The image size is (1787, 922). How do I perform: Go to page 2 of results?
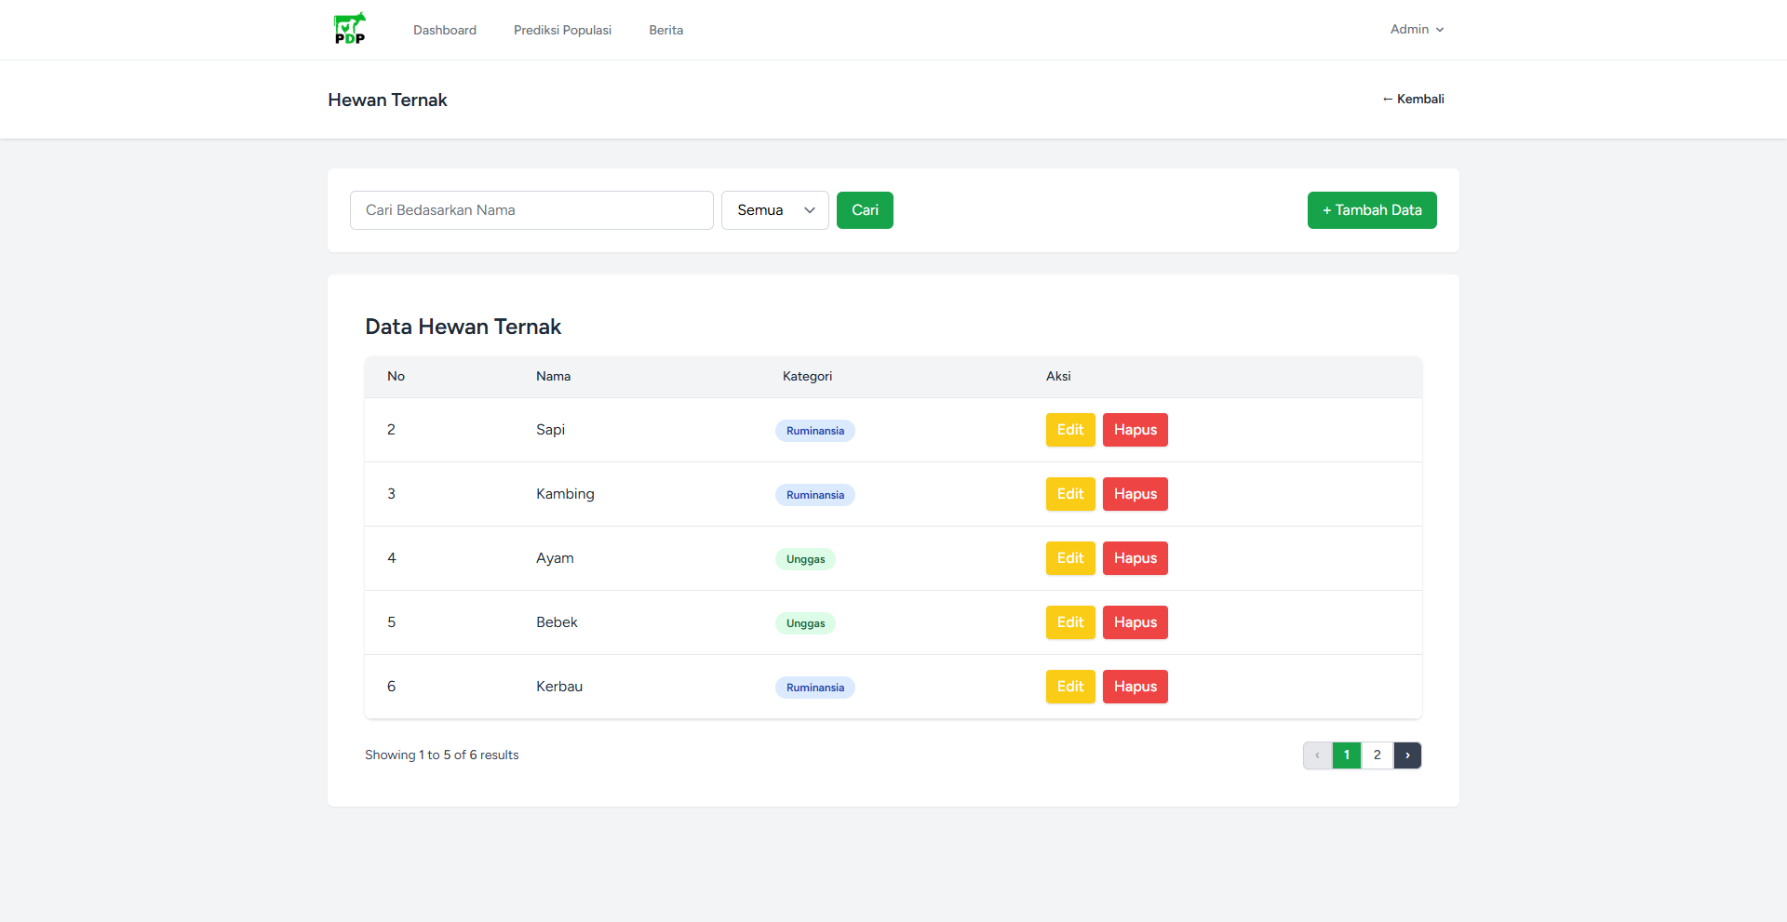[x=1377, y=755]
